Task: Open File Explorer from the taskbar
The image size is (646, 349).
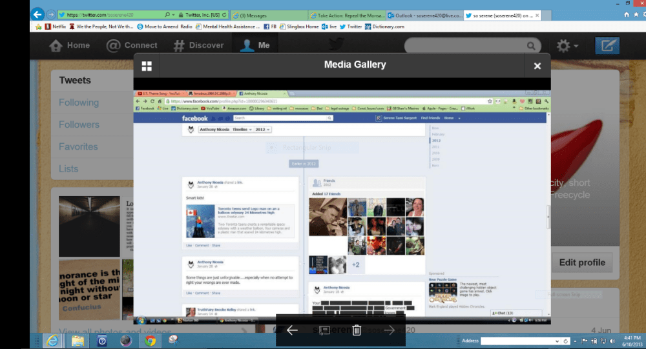Action: point(78,340)
